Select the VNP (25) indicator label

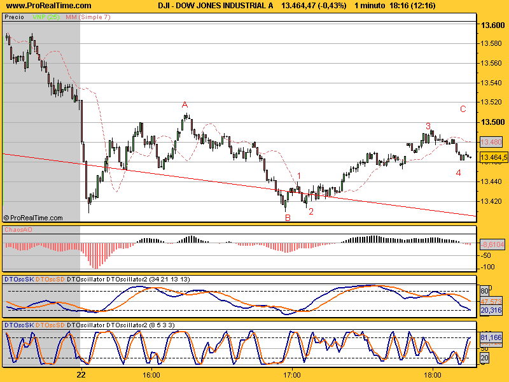point(46,17)
